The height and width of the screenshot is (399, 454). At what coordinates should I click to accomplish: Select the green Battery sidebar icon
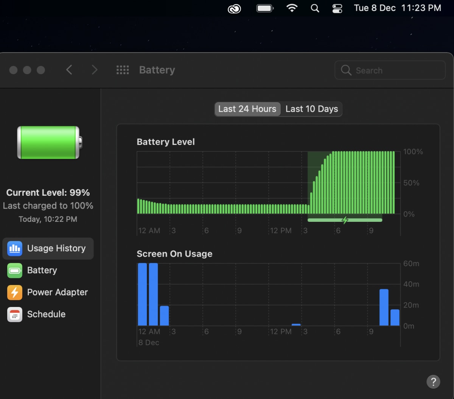click(15, 270)
